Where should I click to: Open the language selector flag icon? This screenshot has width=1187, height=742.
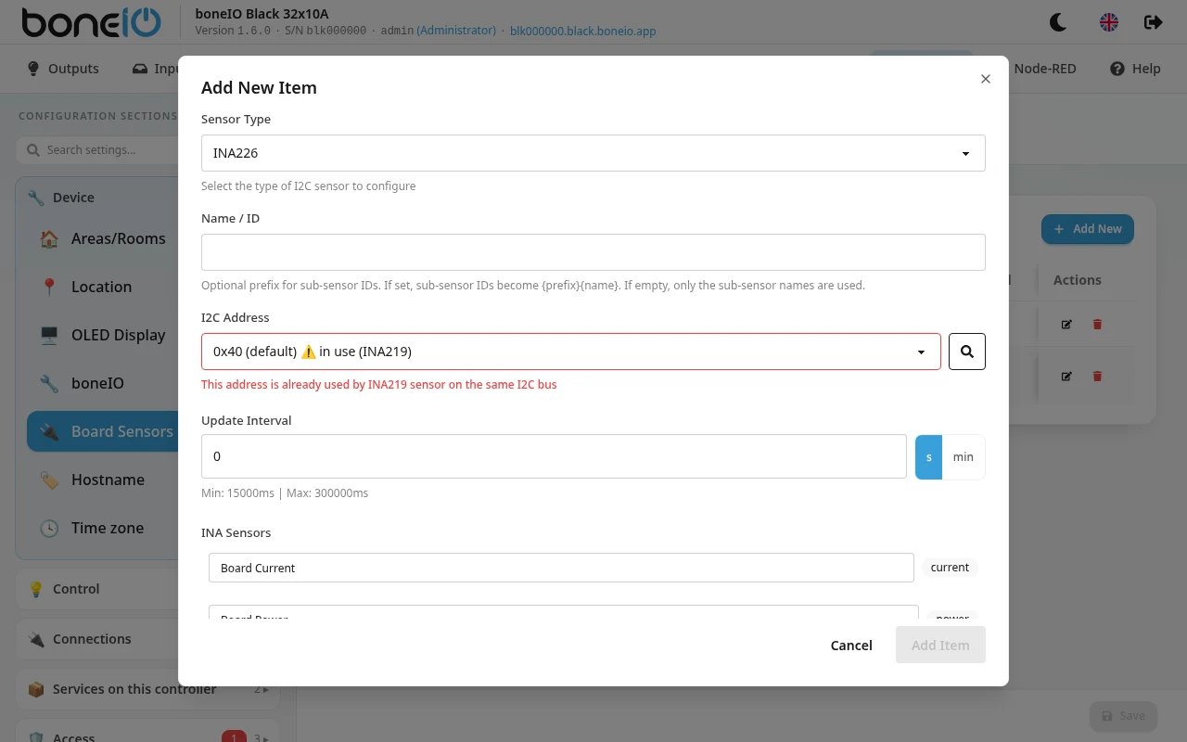click(x=1109, y=22)
